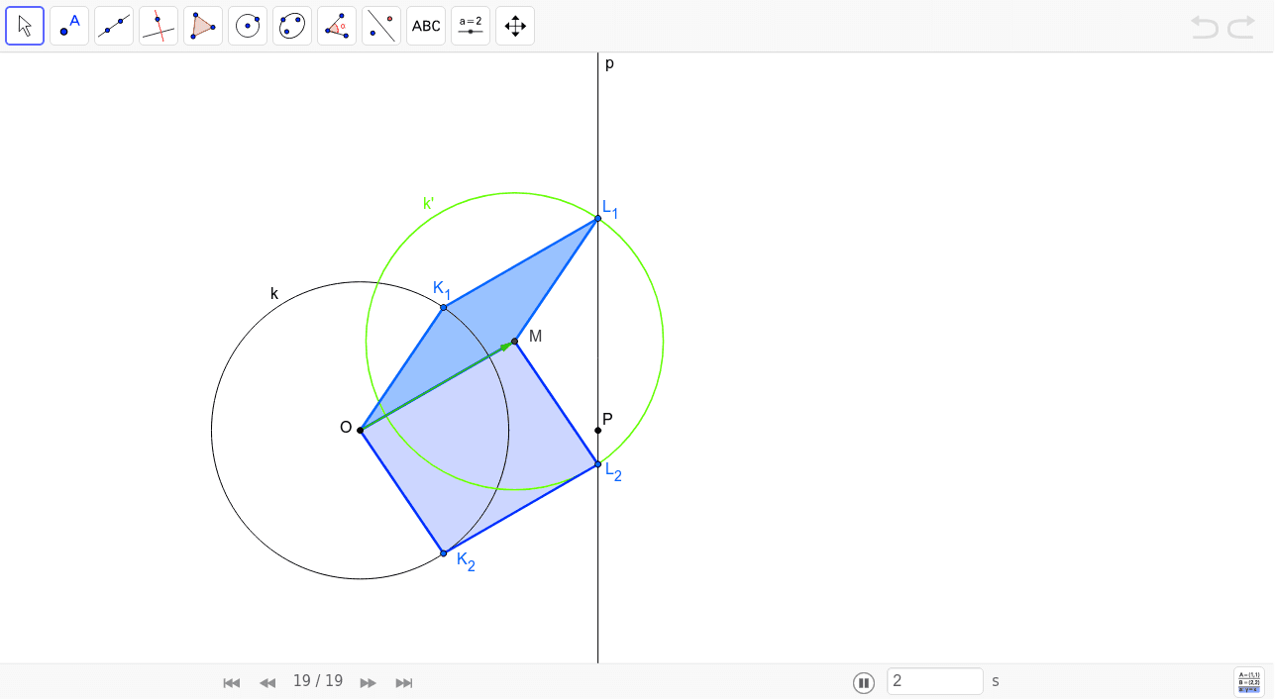1275x700 pixels.
Task: Select the Circle with center tool
Action: (x=248, y=26)
